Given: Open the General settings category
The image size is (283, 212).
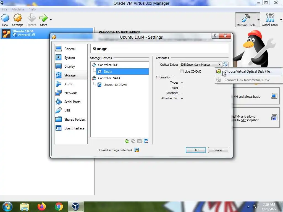Looking at the screenshot, I should coord(70,49).
